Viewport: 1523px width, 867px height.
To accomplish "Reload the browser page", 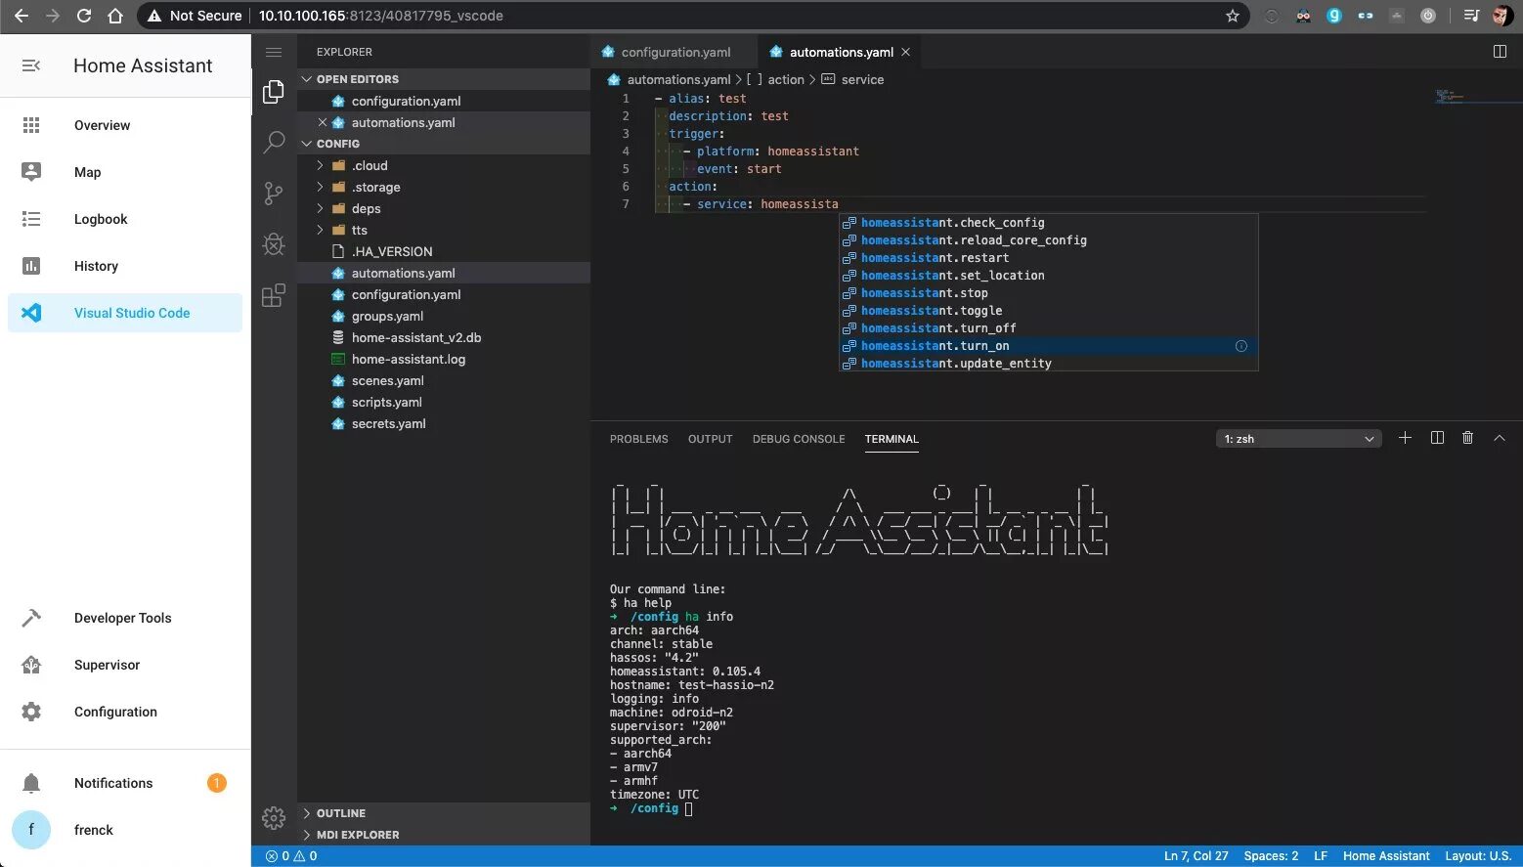I will pos(84,16).
